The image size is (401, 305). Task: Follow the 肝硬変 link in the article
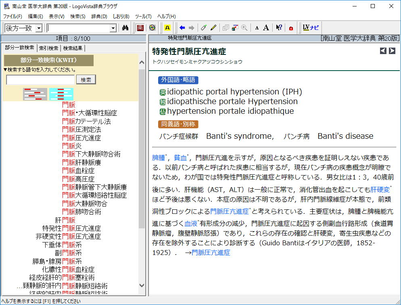380,189
